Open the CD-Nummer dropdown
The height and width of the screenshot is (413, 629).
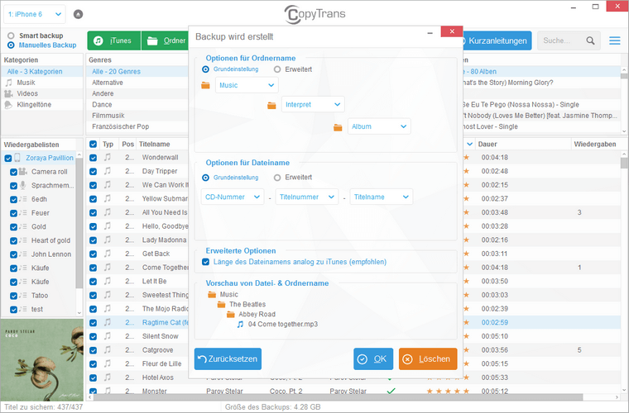(233, 197)
